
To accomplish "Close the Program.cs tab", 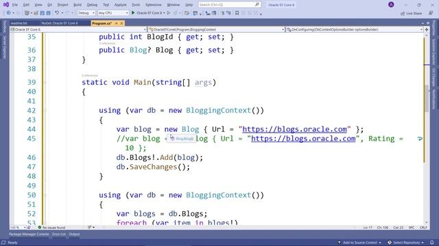I will (121, 23).
